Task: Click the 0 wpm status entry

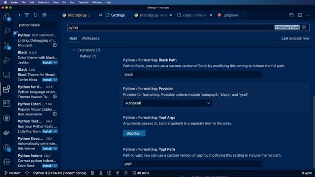Action: tap(307, 173)
